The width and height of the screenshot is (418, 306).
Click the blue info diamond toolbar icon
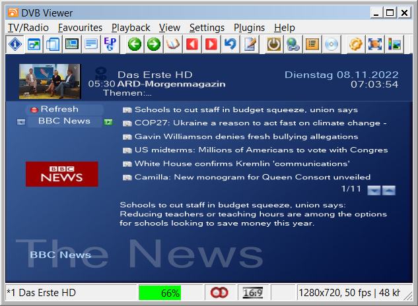point(15,44)
